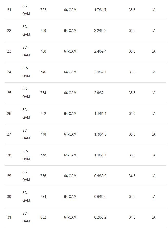Click SNR value 35.6
This screenshot has width=168, height=228.
coord(132,10)
